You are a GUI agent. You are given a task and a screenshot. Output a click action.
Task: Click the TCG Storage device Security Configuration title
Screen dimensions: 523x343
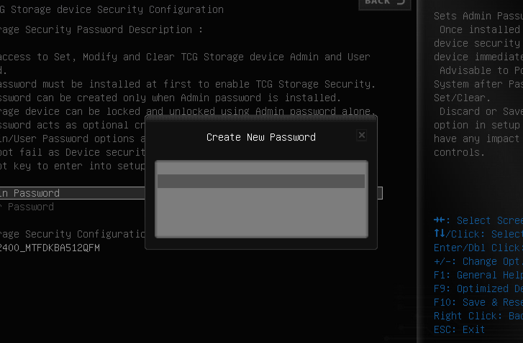click(112, 9)
